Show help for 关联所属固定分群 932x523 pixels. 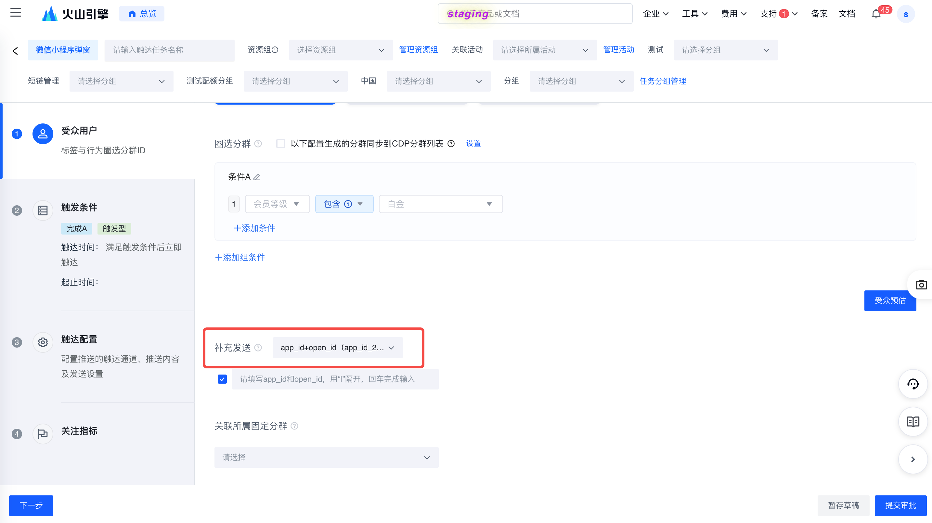click(294, 426)
